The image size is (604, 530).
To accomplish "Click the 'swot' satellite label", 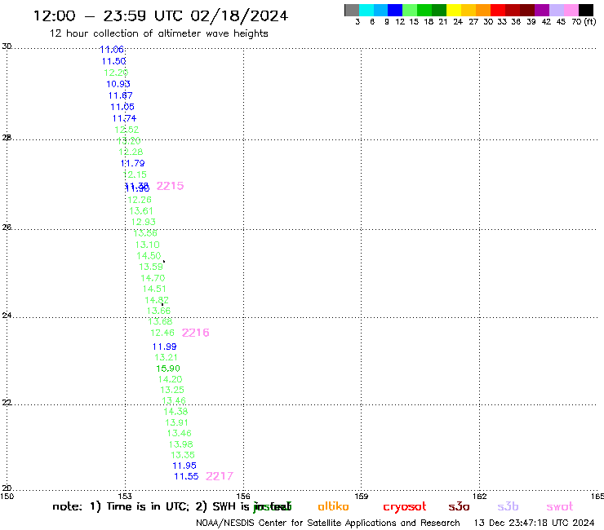I will 560,507.
